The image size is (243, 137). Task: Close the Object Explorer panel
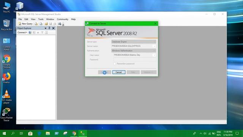53,28
